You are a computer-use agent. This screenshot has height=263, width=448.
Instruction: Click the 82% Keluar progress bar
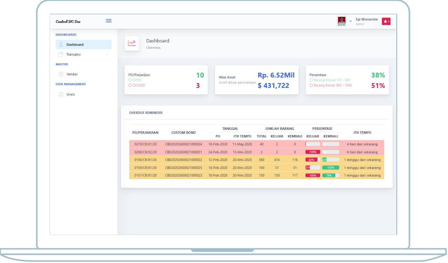click(x=312, y=160)
